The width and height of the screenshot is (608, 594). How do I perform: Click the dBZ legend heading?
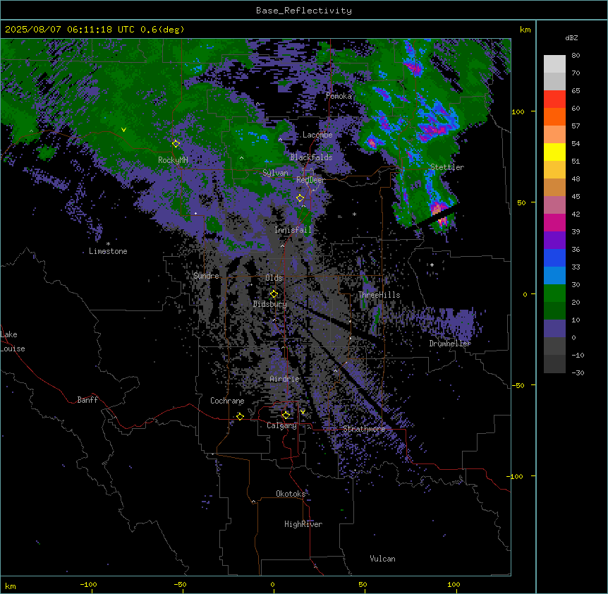[571, 38]
